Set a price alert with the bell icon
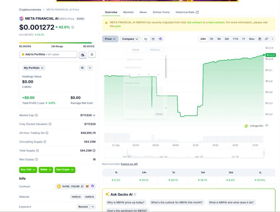The height and width of the screenshot is (212, 280). (92, 54)
